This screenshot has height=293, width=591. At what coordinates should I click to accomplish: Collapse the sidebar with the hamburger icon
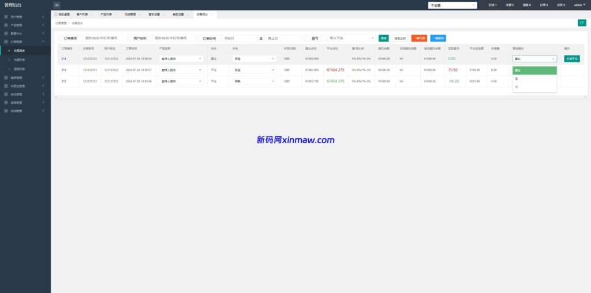pyautogui.click(x=57, y=5)
